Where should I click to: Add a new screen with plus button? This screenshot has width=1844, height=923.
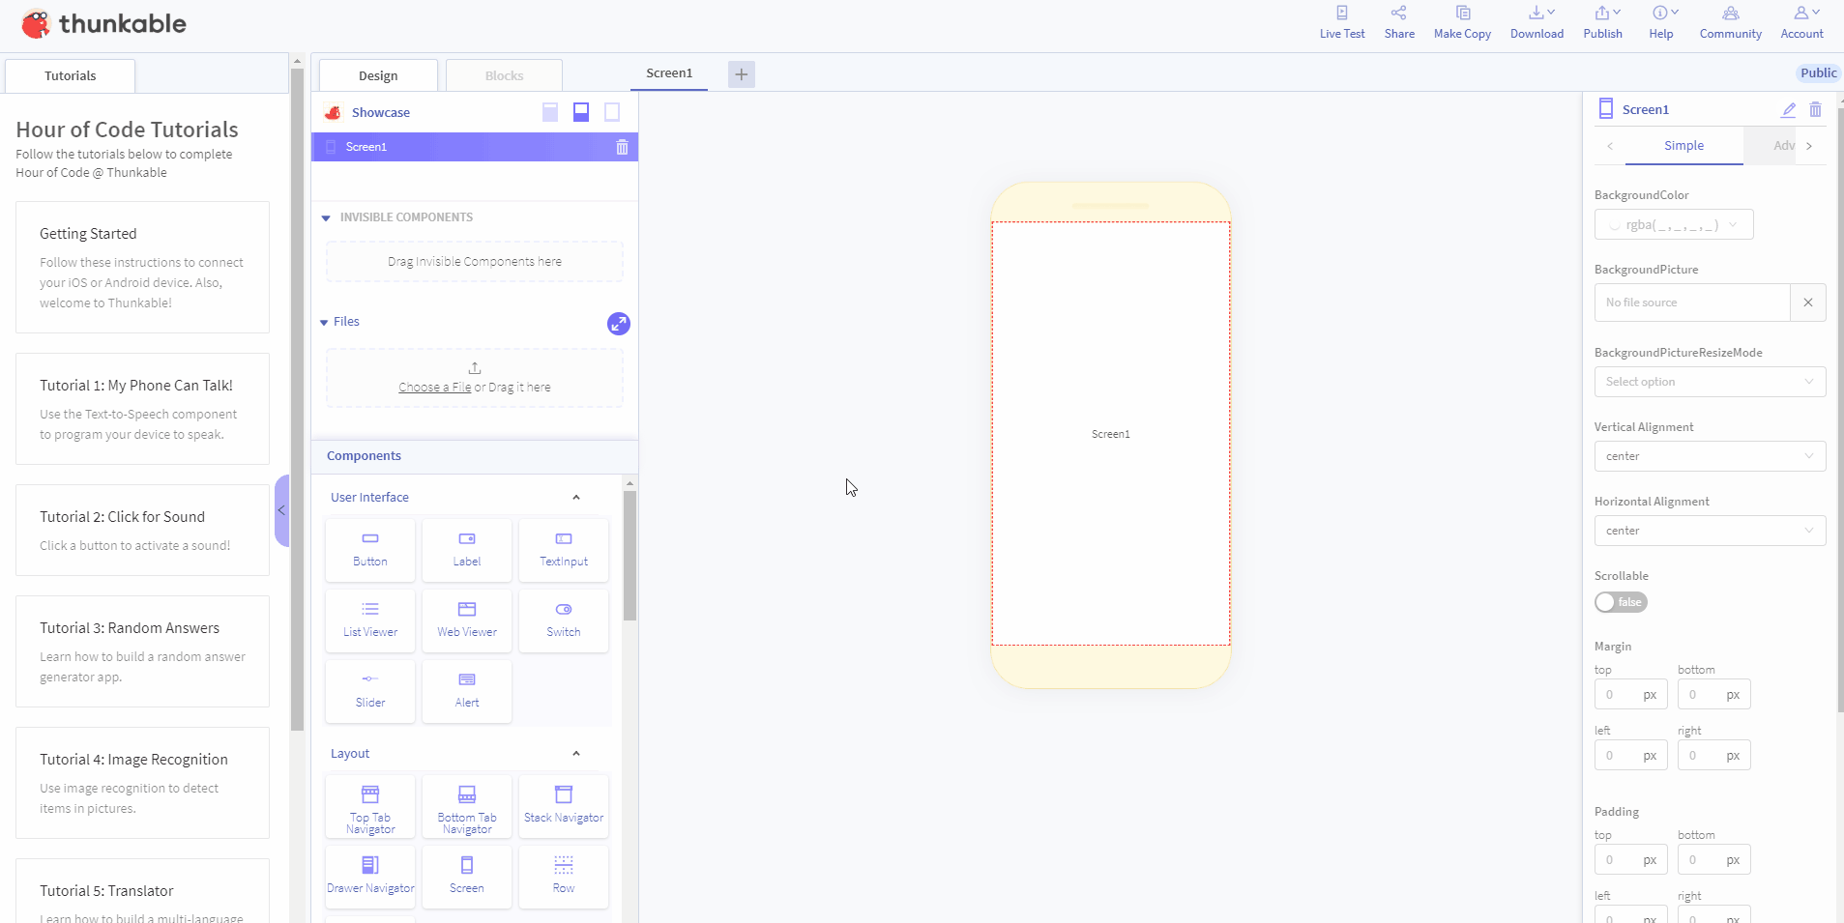[x=742, y=74]
